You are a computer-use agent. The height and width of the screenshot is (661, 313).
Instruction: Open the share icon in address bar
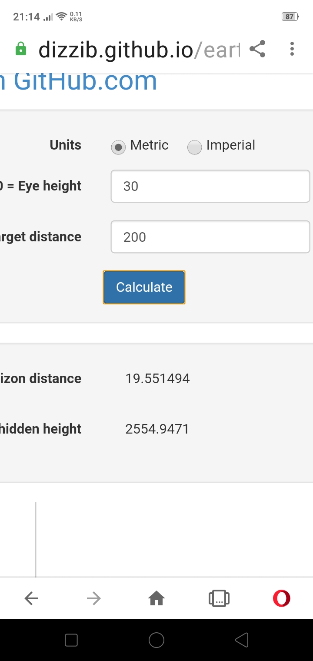(257, 49)
